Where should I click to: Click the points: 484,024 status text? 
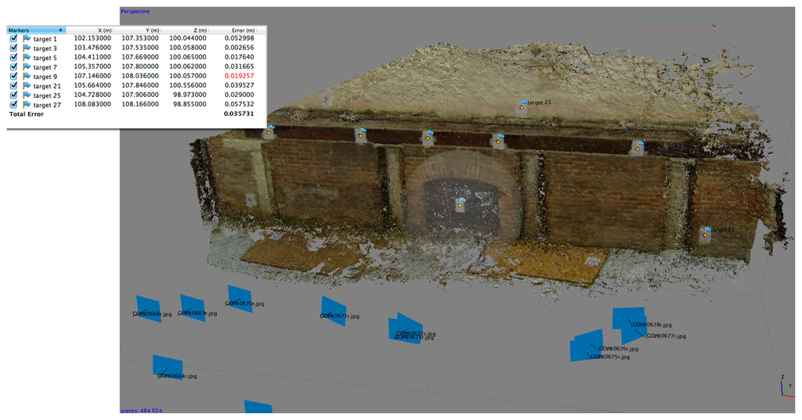142,411
